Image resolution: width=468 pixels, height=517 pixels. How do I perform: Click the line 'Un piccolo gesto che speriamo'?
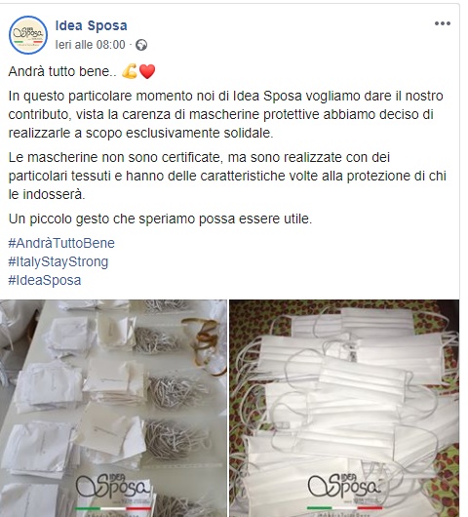pyautogui.click(x=160, y=219)
